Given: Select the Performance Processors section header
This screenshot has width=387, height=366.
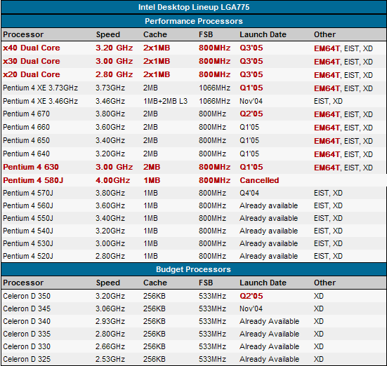Looking at the screenshot, I should point(194,21).
